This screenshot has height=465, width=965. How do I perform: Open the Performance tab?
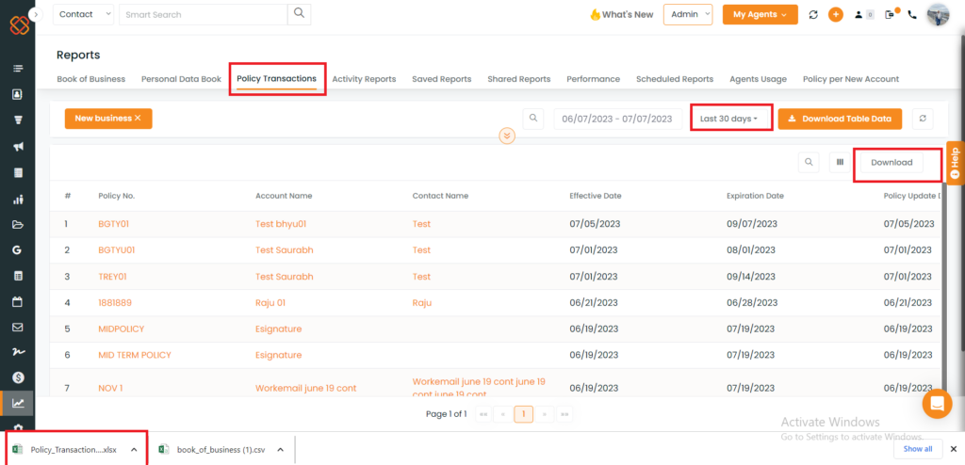594,79
